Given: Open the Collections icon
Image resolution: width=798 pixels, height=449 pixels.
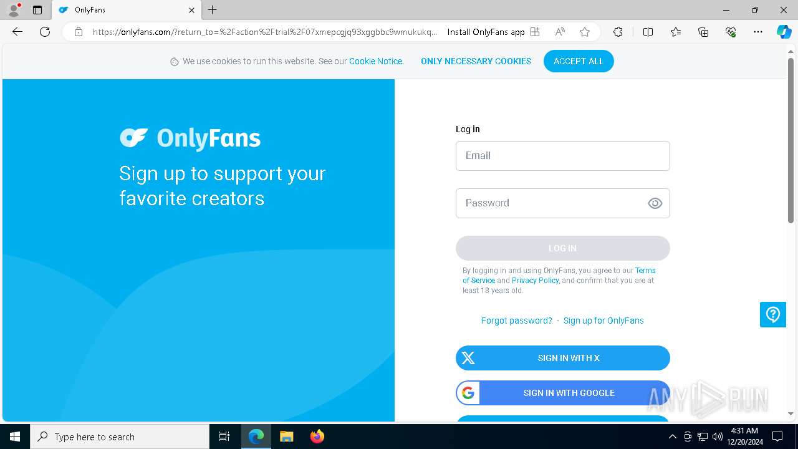Looking at the screenshot, I should 703,32.
